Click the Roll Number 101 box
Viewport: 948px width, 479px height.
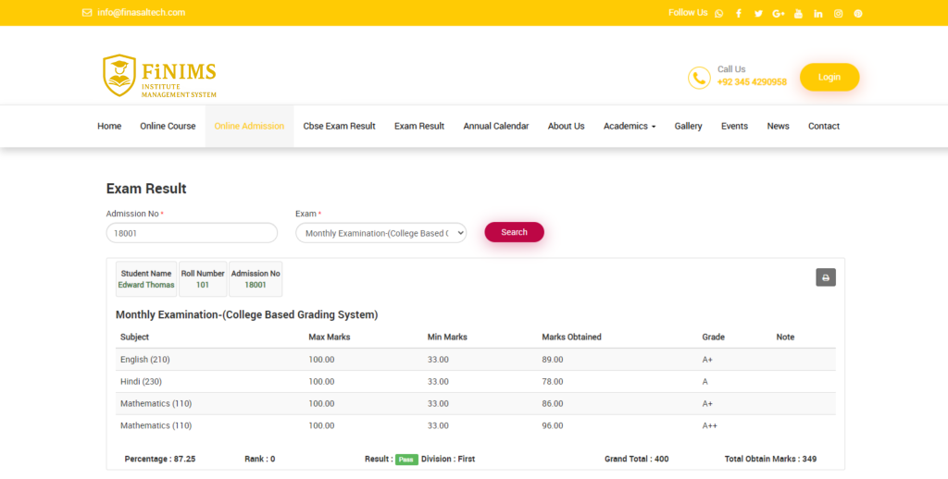tap(203, 279)
